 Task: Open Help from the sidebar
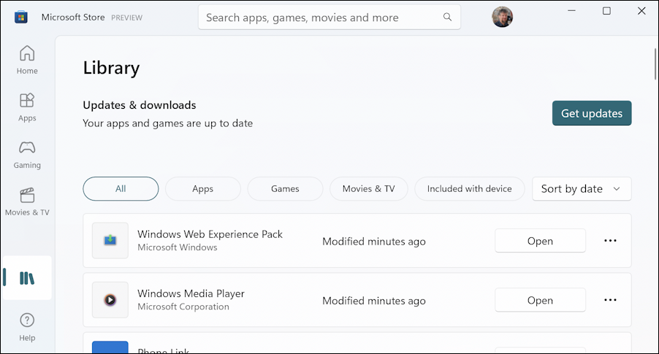pos(27,327)
